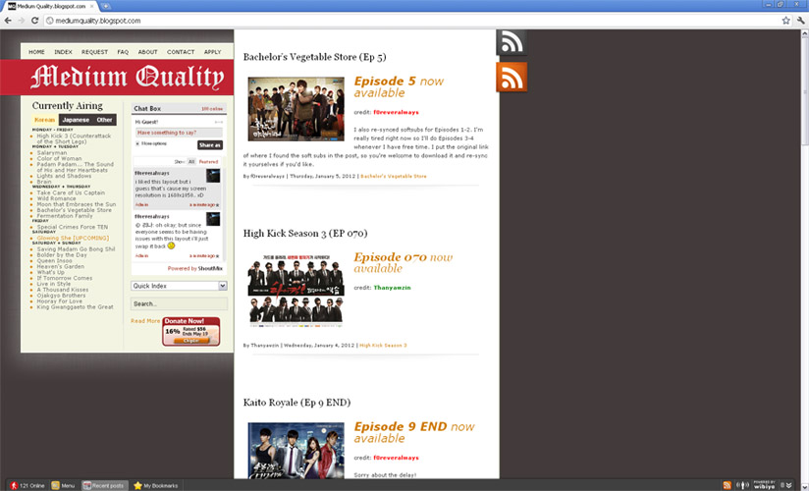Click the ShoutMix powered-by link
Screen dimensions: 809x491
(x=210, y=268)
